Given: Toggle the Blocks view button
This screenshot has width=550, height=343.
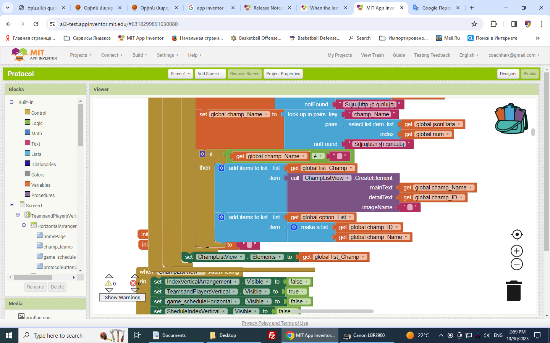Looking at the screenshot, I should [x=529, y=74].
